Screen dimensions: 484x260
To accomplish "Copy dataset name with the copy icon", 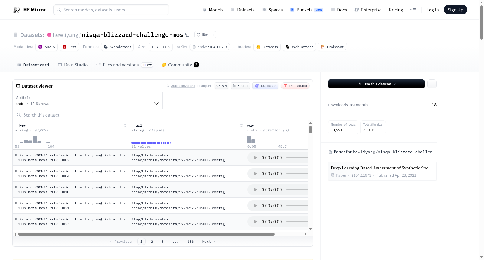I will [x=187, y=35].
